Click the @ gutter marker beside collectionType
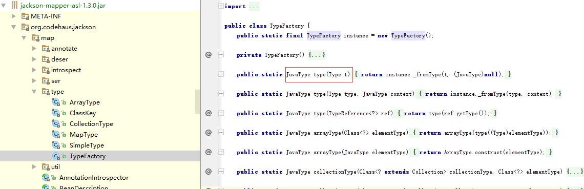This screenshot has height=189, width=584. point(208,172)
